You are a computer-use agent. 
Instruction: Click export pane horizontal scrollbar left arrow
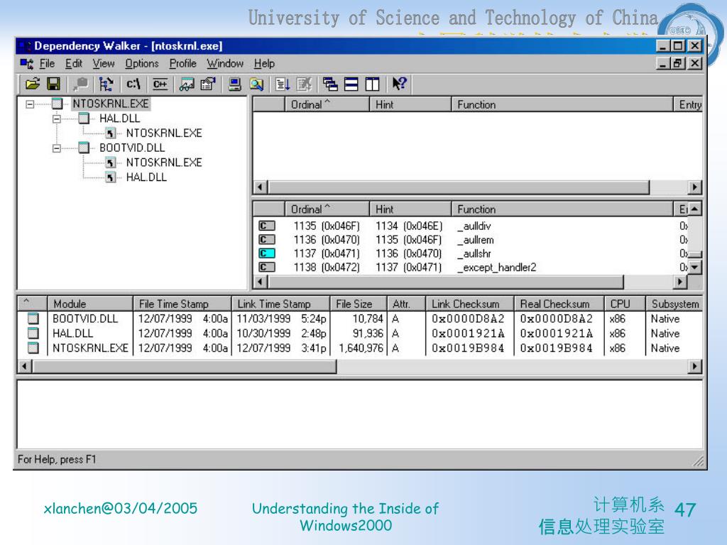[x=261, y=281]
